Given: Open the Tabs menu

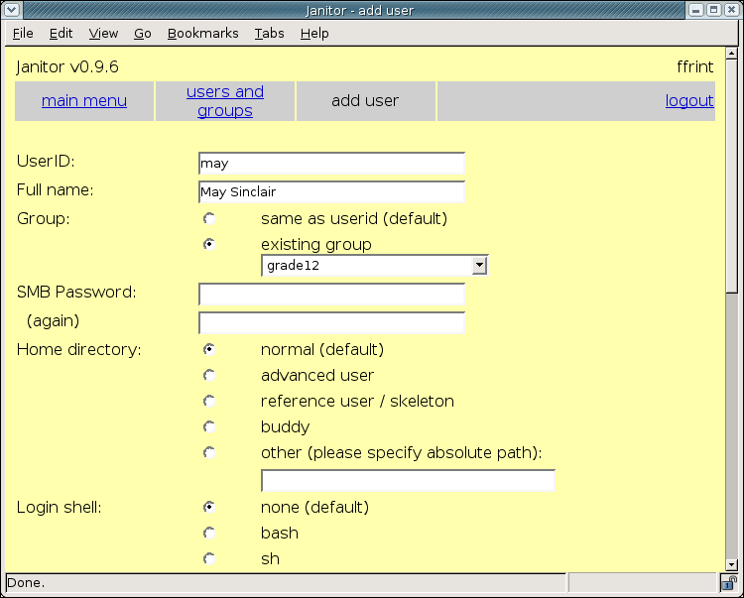Looking at the screenshot, I should click(x=269, y=33).
